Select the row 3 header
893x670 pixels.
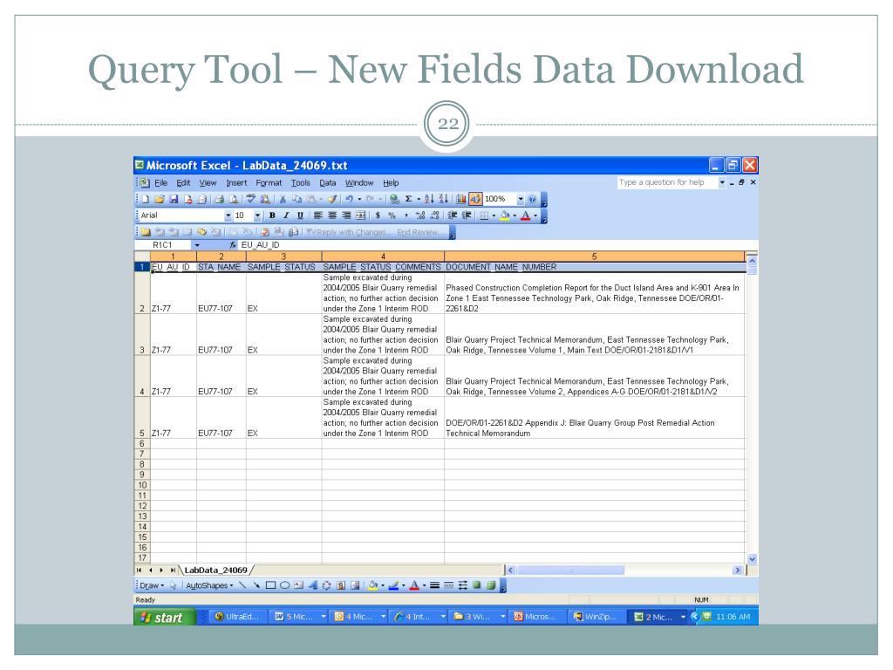click(142, 335)
